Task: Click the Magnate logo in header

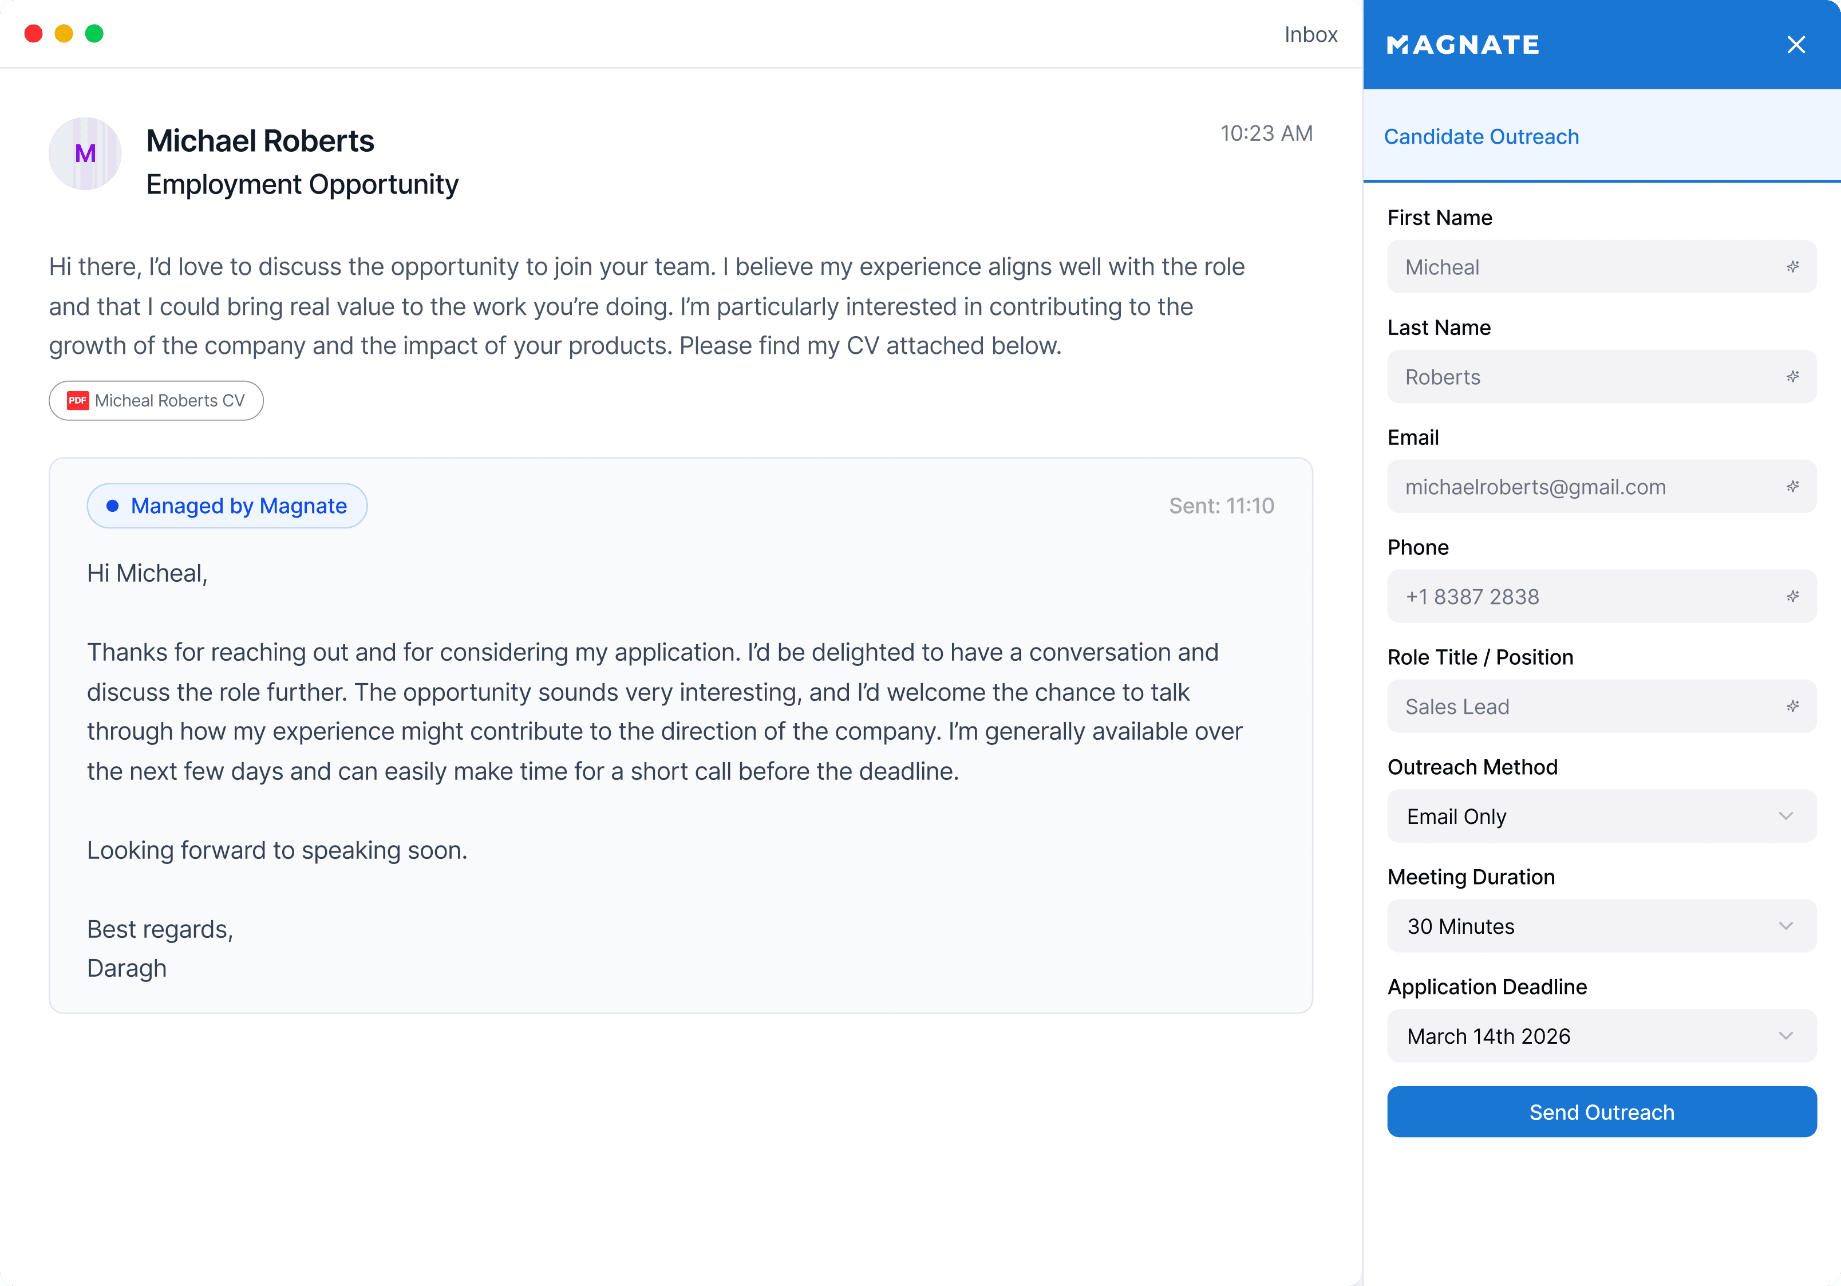Action: click(x=1463, y=45)
